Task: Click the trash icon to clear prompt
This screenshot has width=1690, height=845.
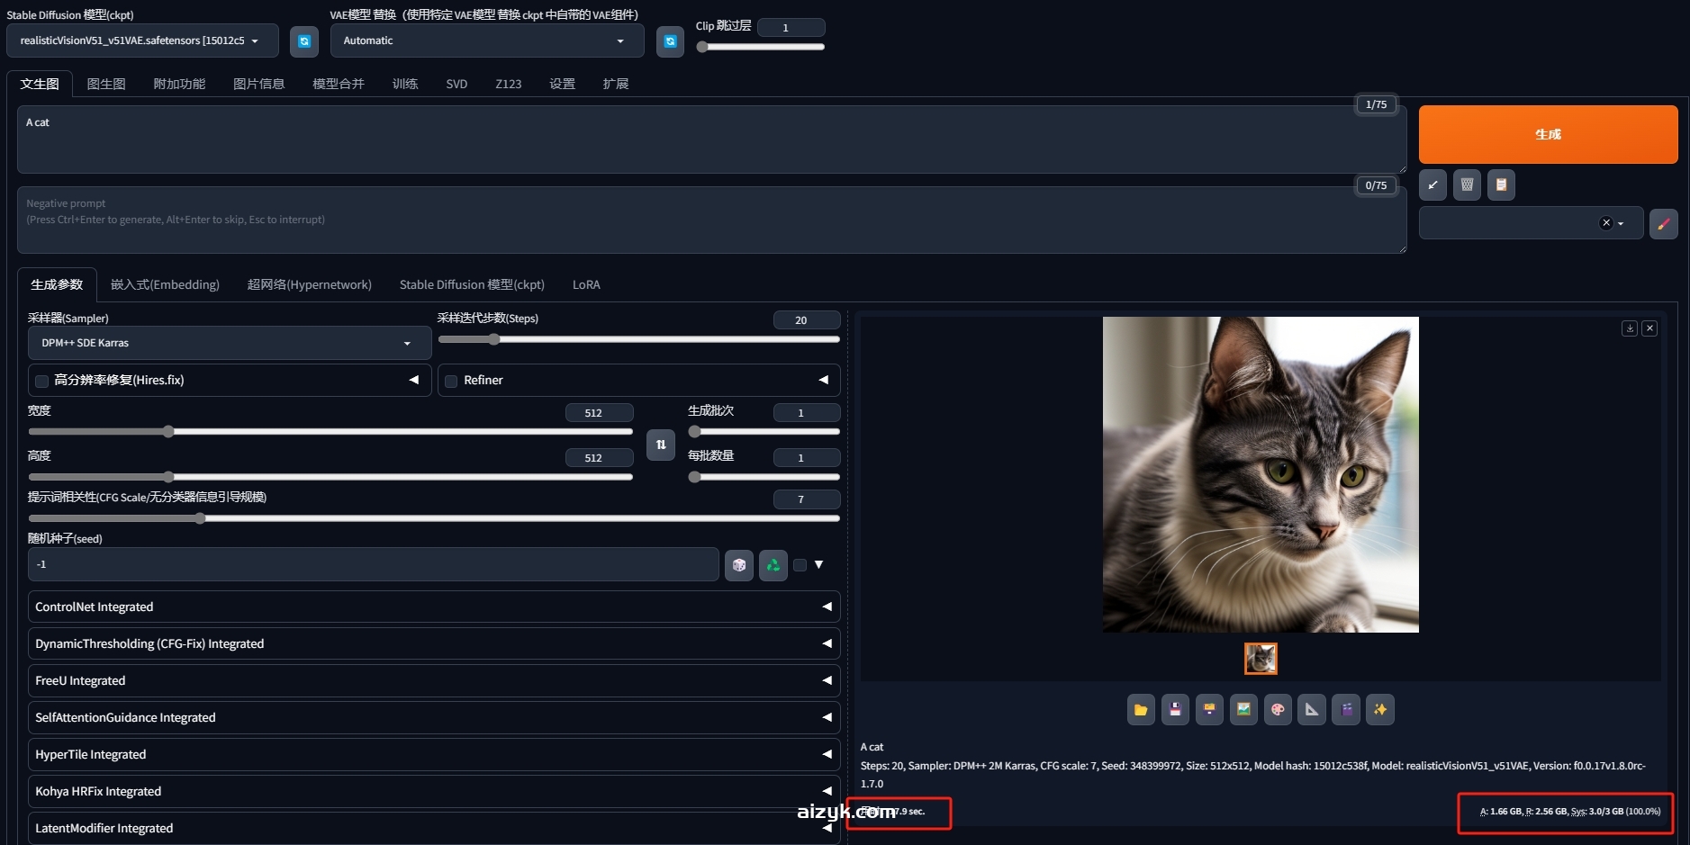Action: tap(1467, 185)
